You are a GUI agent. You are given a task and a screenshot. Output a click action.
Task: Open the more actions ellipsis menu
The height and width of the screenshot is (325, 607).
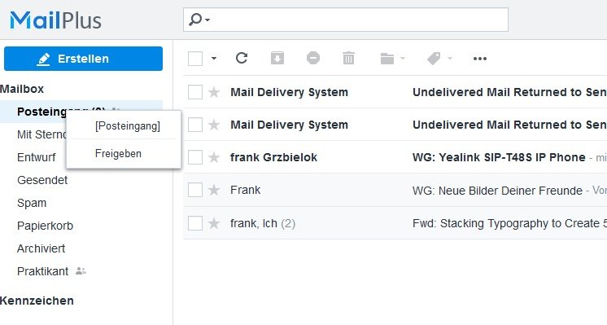tap(480, 59)
